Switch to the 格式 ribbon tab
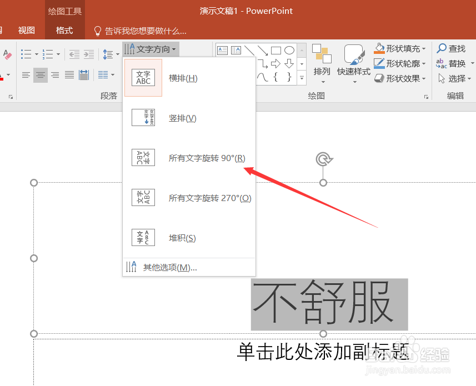This screenshot has height=386, width=476. click(x=64, y=30)
